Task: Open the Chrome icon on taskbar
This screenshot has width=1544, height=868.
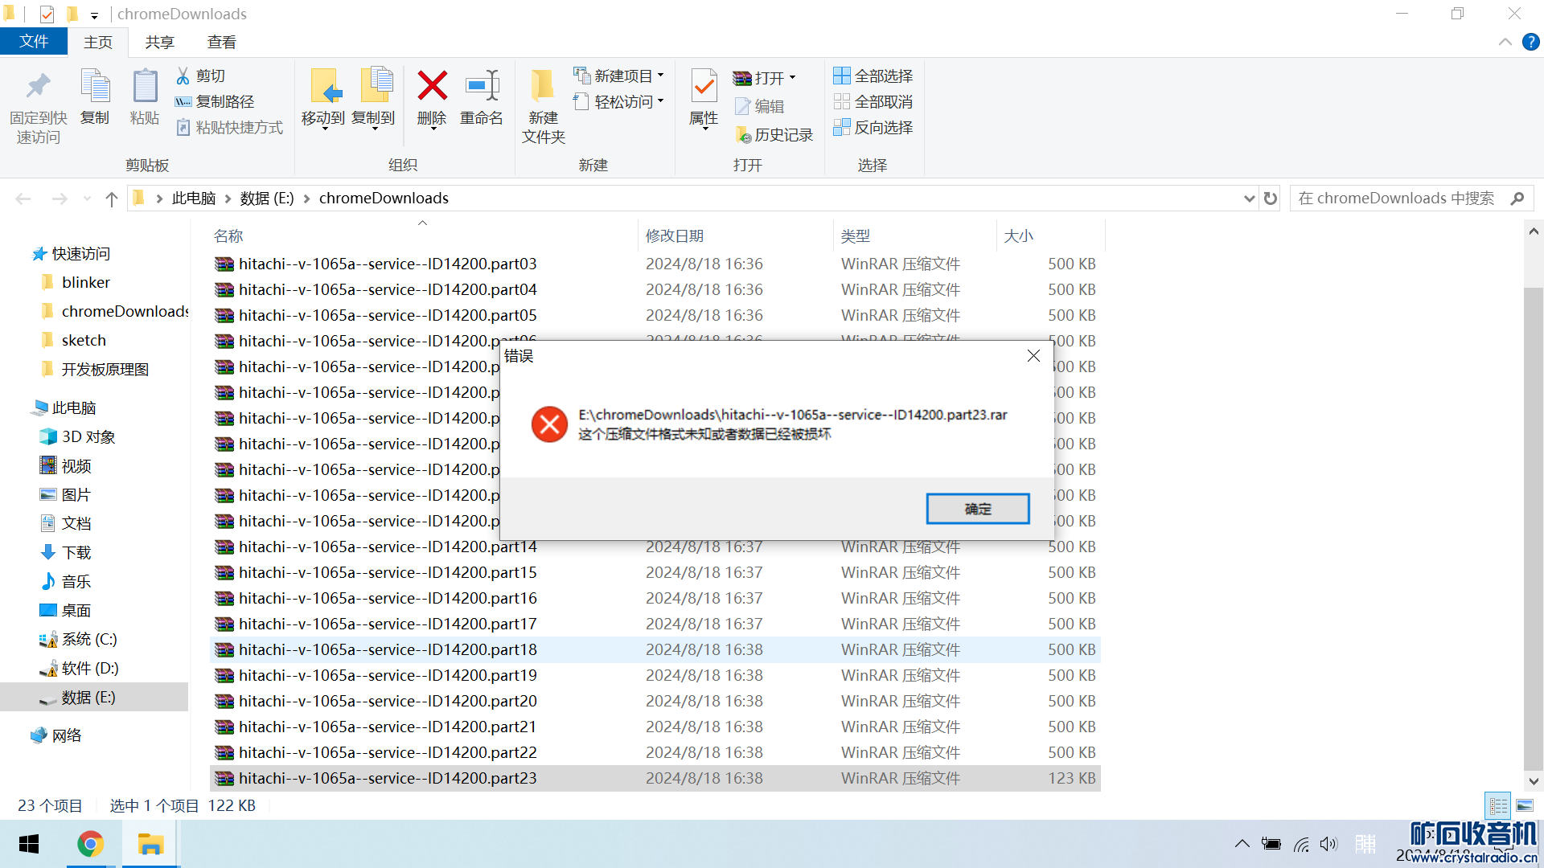Action: 90,844
